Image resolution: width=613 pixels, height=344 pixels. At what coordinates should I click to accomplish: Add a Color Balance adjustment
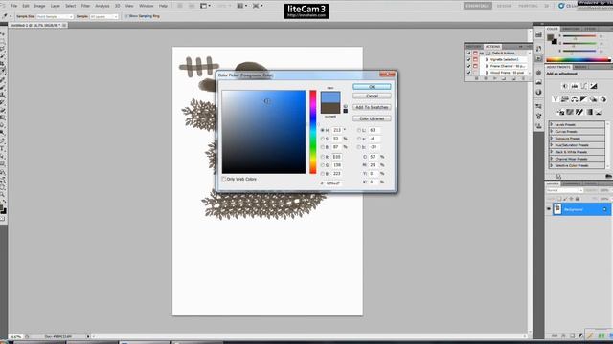575,99
